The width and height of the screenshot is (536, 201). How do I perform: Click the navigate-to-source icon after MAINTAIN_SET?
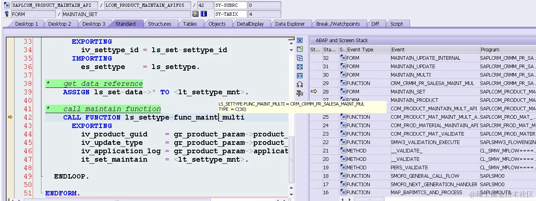195,14
